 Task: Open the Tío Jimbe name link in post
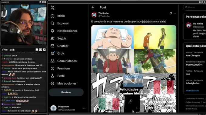(x=103, y=13)
